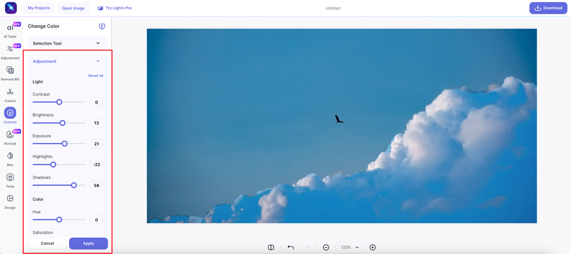Image resolution: width=571 pixels, height=254 pixels.
Task: Click the Change Color panel heading
Action: pyautogui.click(x=44, y=26)
